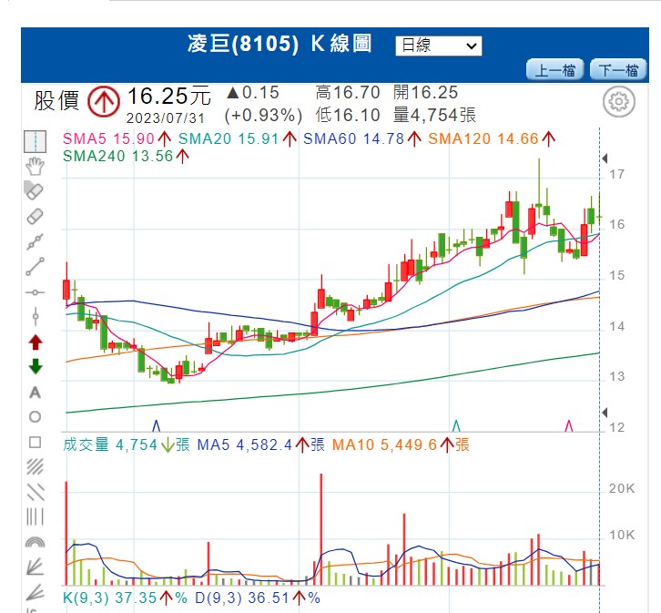
Task: Select the circle drawing tool
Action: 35,417
